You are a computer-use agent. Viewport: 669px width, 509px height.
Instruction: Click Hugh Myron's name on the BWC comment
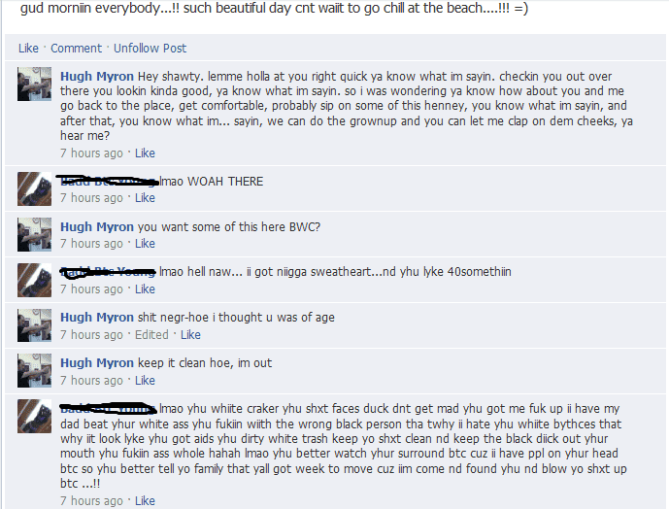pyautogui.click(x=97, y=226)
